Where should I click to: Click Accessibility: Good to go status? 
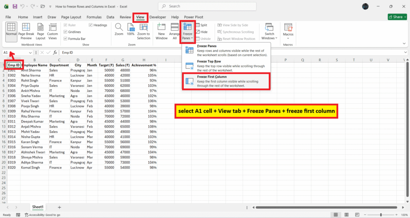(42, 215)
